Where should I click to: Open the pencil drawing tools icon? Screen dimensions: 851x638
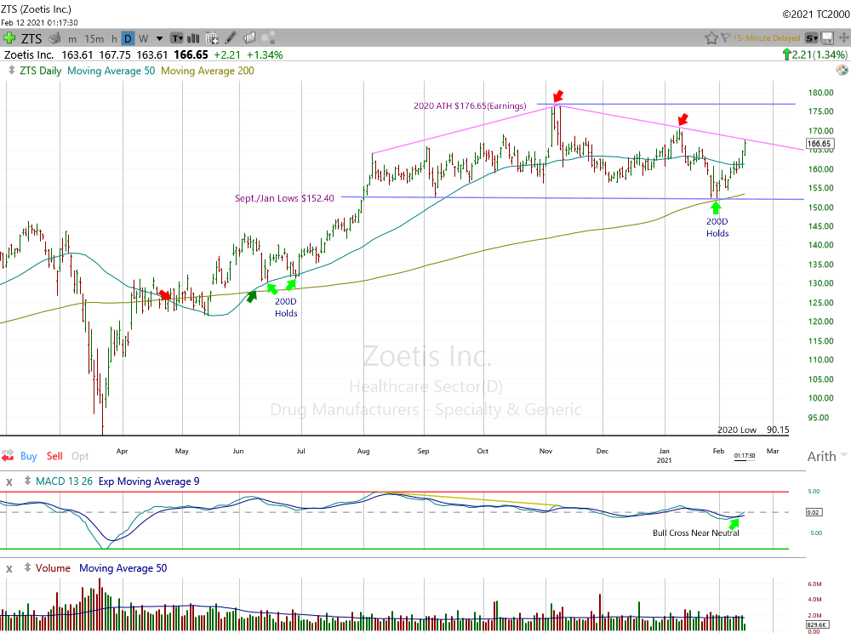(x=231, y=38)
